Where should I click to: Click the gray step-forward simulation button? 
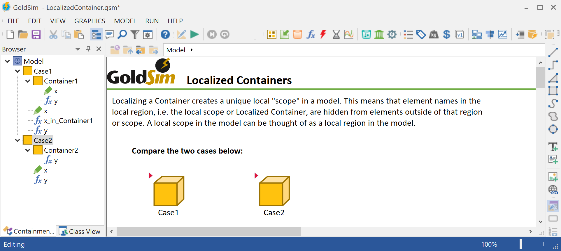pyautogui.click(x=212, y=34)
